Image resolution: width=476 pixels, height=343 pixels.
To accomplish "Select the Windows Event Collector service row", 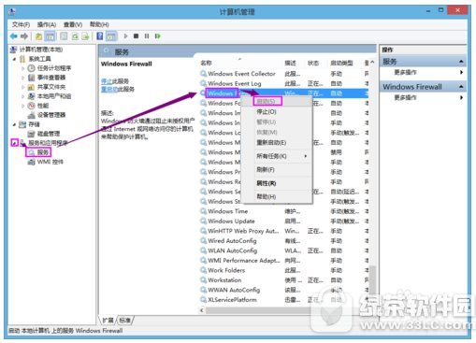I will coord(284,74).
